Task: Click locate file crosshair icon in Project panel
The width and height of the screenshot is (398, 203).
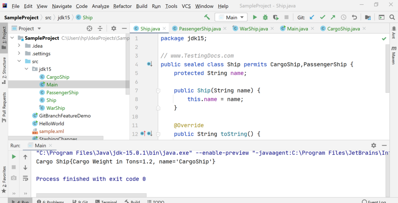Action: pyautogui.click(x=89, y=28)
